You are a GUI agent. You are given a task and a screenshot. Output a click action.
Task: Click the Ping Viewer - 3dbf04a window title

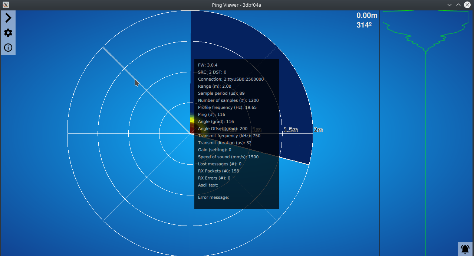coord(236,5)
